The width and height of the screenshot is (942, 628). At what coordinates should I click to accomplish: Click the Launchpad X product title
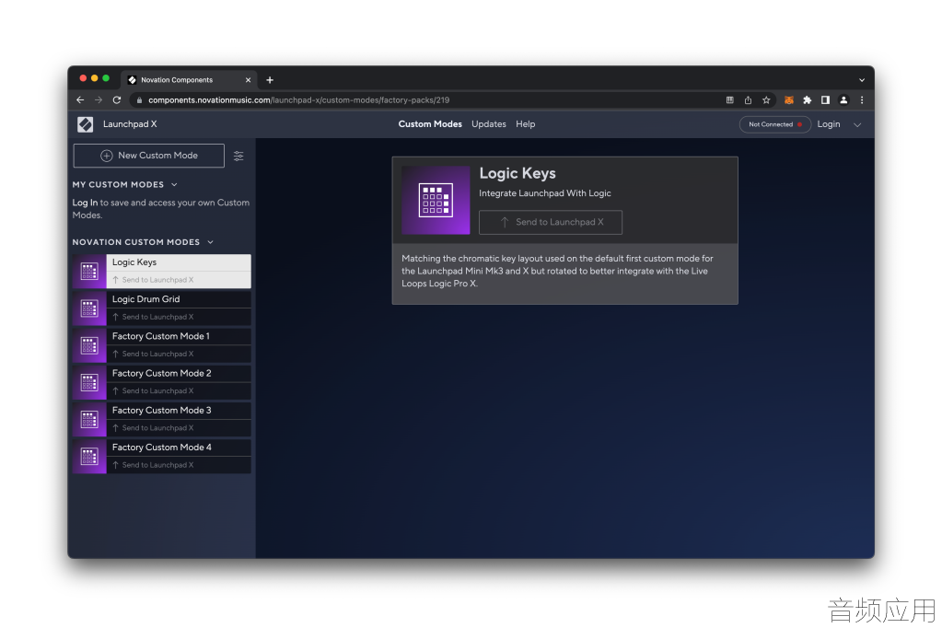point(130,124)
